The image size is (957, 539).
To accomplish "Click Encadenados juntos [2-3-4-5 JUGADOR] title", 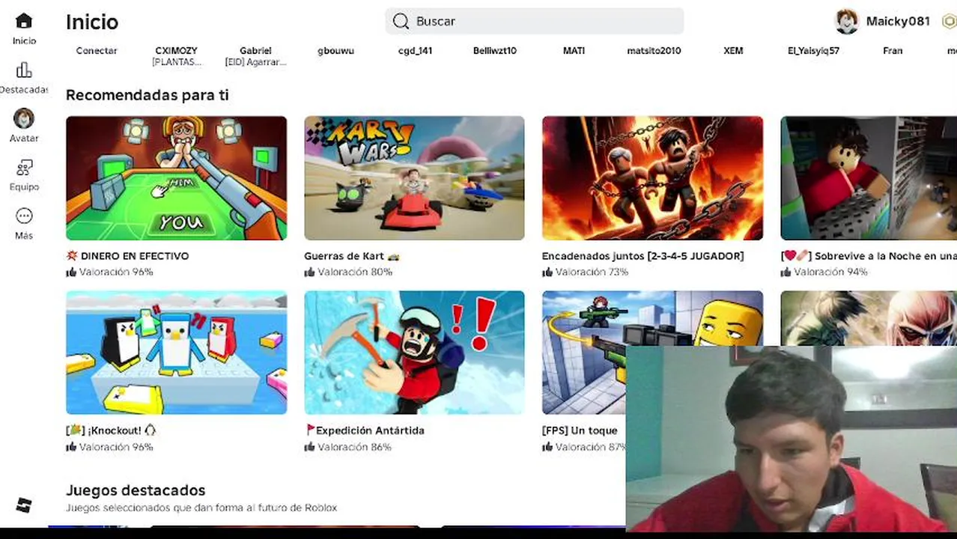I will 642,256.
